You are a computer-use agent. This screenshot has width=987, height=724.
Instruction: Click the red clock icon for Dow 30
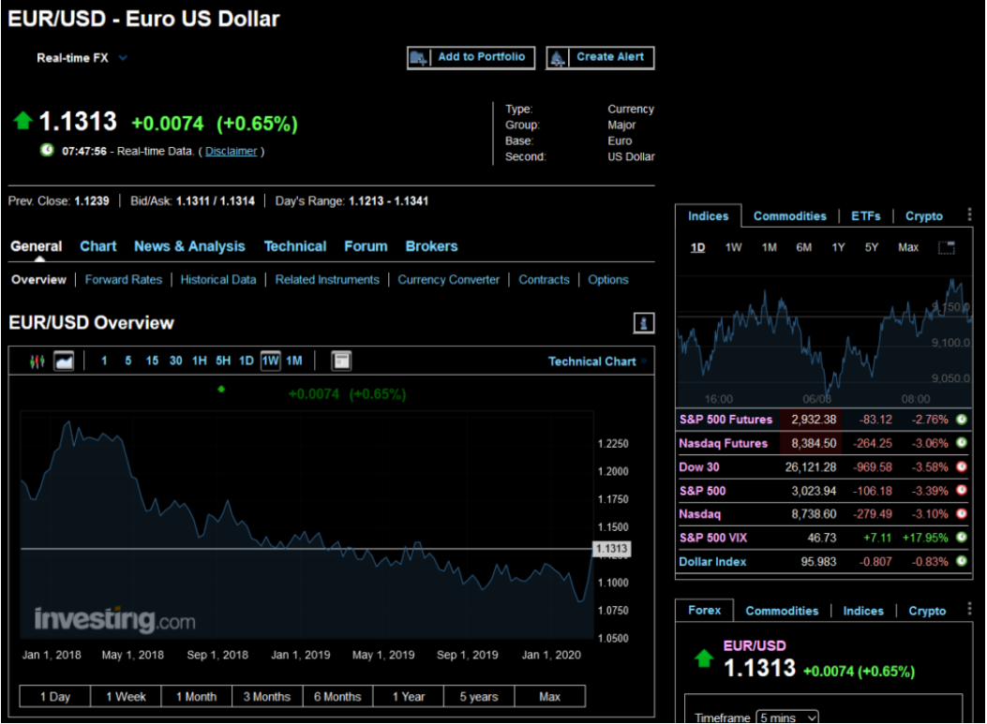coord(961,466)
